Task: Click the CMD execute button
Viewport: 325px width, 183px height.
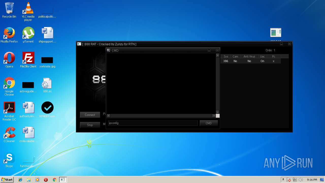Action: pos(209,123)
